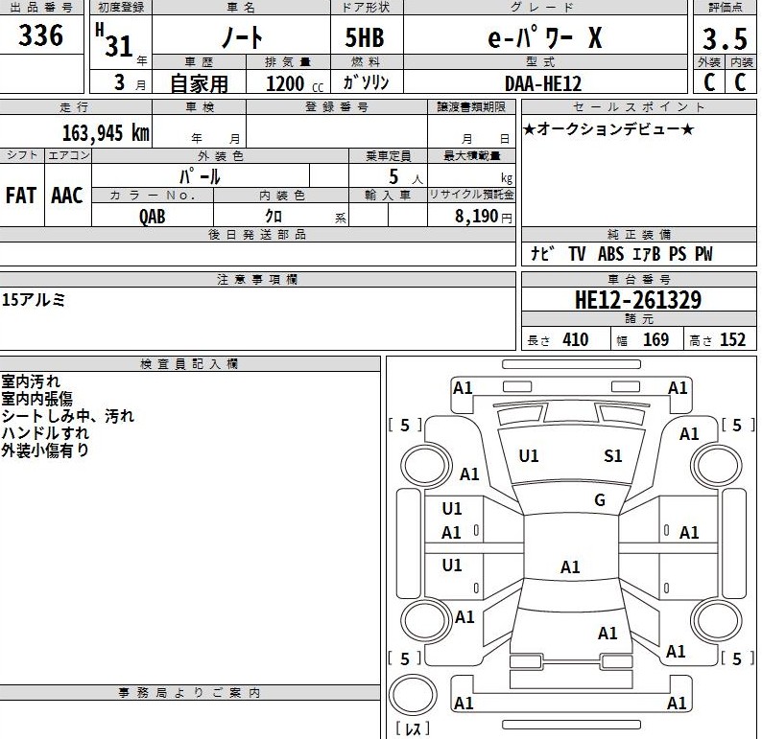Click the spare tire circle above レス
Viewport: 762px width, 739px height.
(x=413, y=695)
